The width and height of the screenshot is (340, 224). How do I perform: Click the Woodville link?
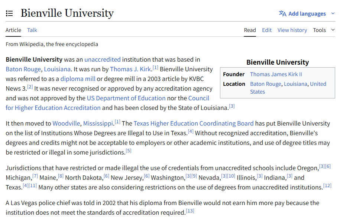click(x=66, y=123)
